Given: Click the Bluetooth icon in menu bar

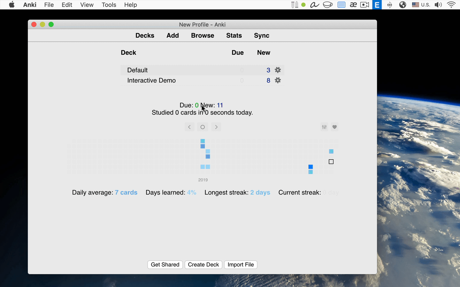Looking at the screenshot, I should click(389, 5).
